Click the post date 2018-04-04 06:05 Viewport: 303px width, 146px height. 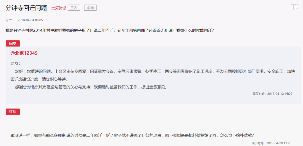click(30, 20)
